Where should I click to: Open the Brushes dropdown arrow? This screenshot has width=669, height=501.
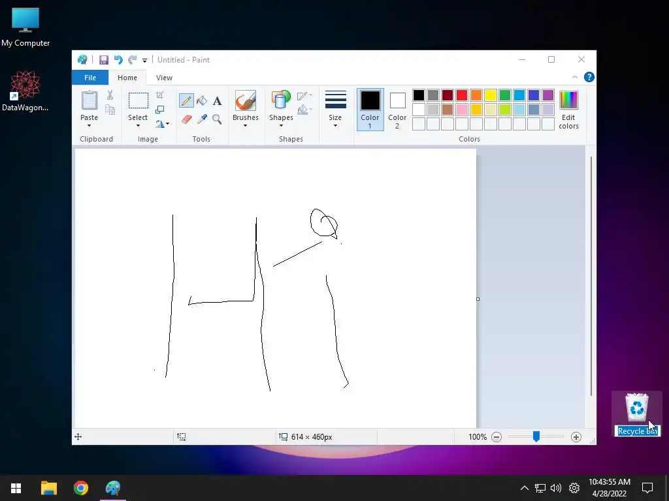click(x=246, y=126)
